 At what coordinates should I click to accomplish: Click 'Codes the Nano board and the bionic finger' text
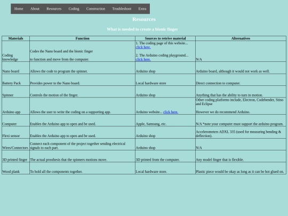(x=61, y=51)
